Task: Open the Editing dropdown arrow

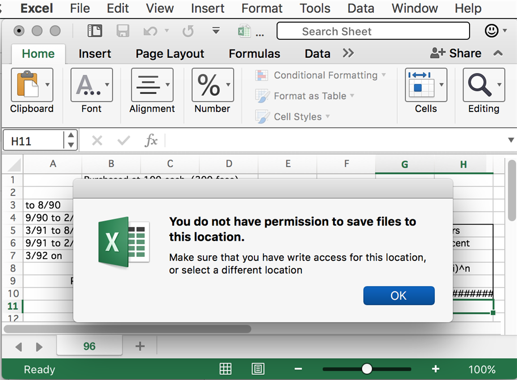Action: (499, 85)
